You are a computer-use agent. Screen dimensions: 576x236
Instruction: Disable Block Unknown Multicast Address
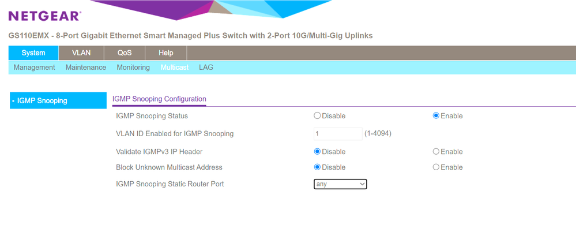pos(317,167)
